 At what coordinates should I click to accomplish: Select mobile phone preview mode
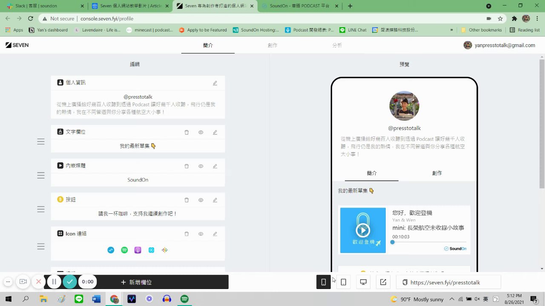point(324,282)
